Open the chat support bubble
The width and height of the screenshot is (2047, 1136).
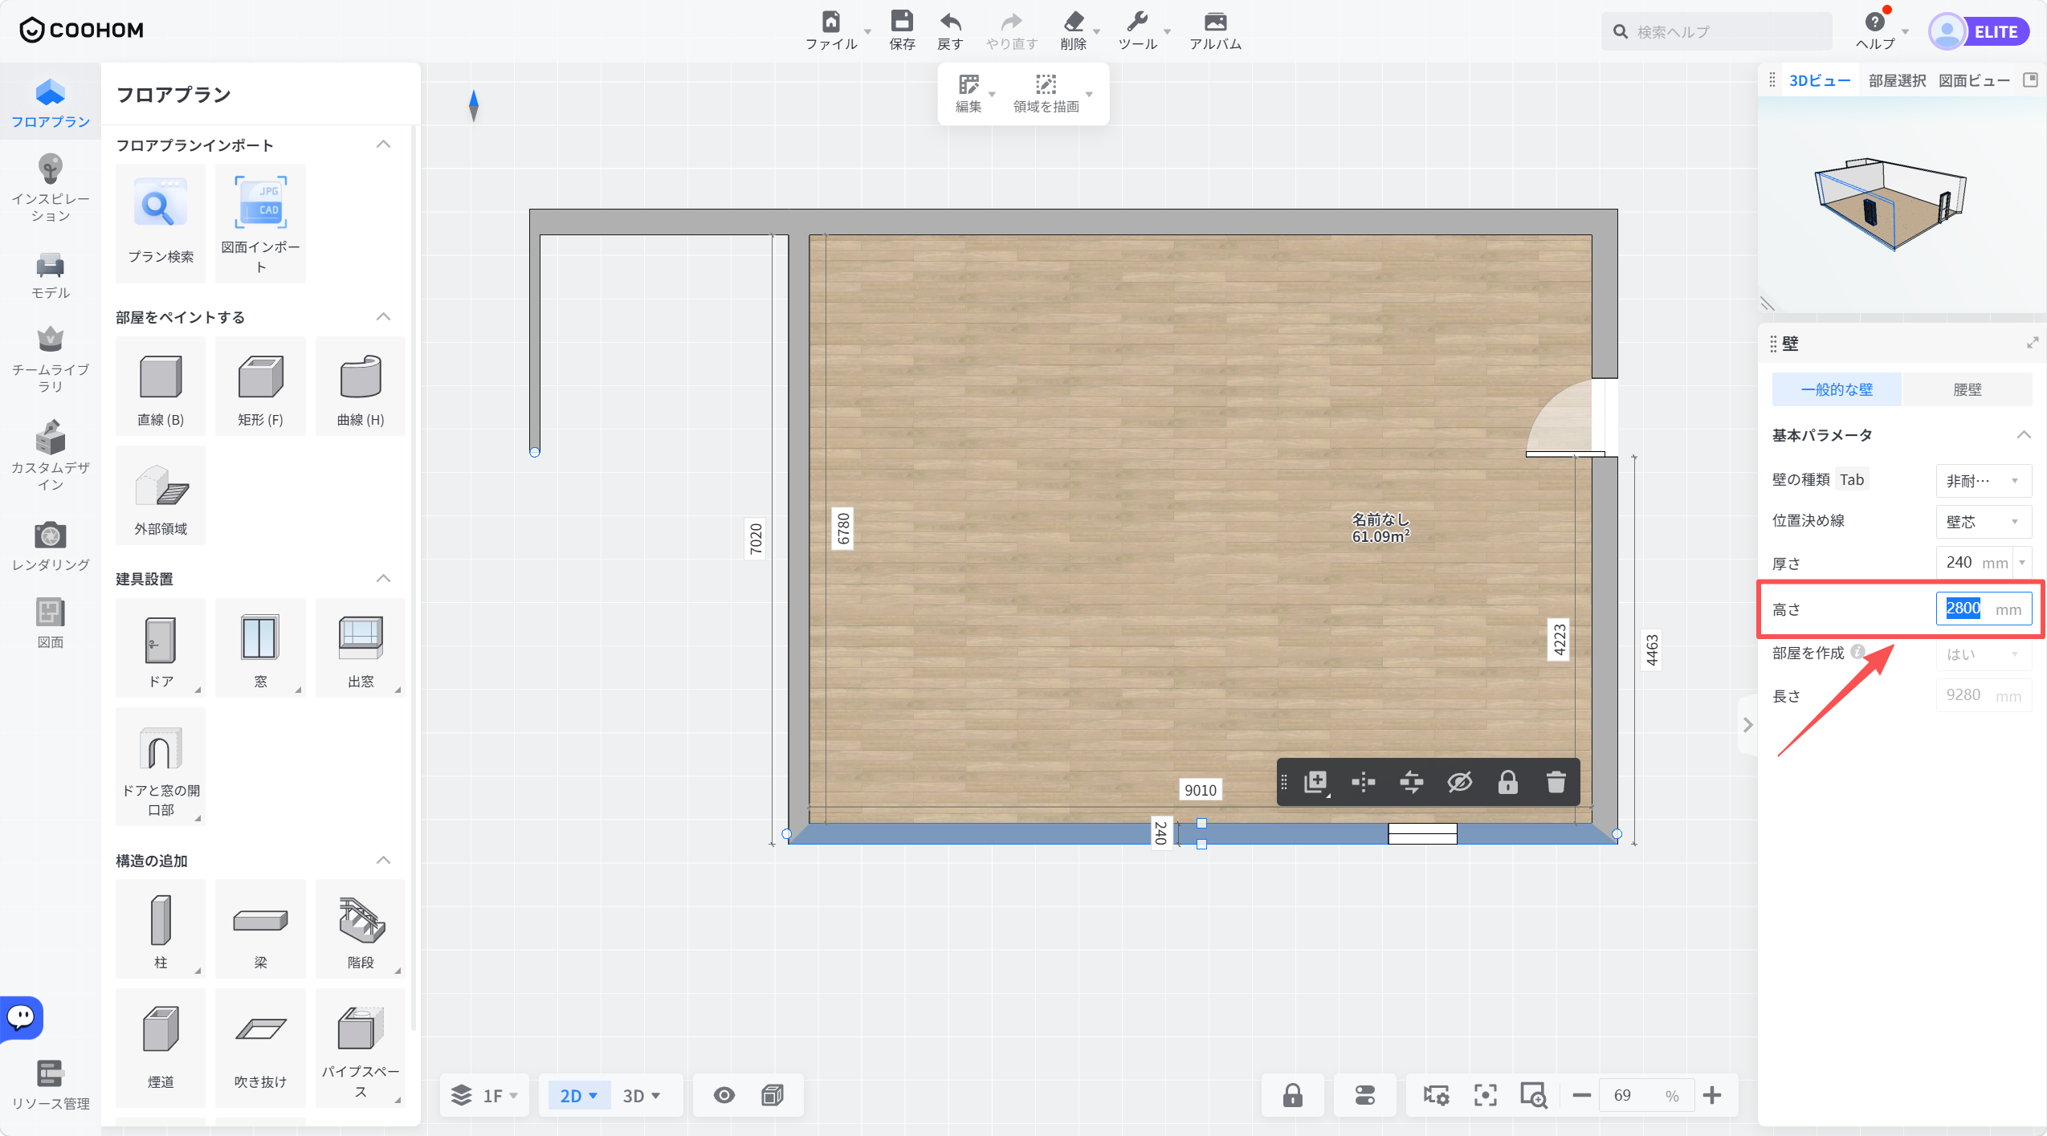[x=21, y=1018]
